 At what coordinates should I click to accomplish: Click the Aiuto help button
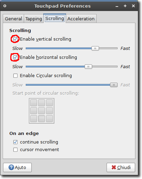pos(18,167)
